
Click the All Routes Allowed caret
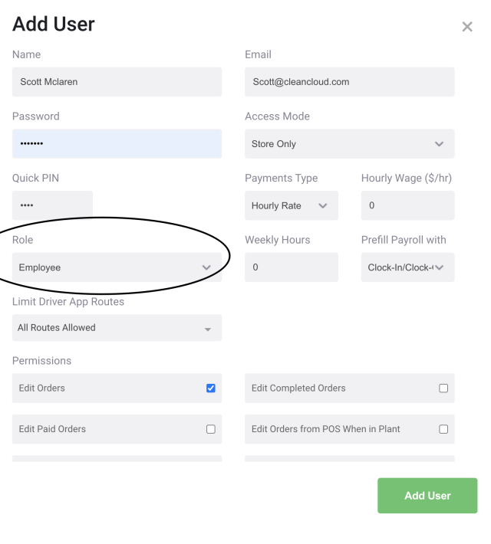(x=208, y=329)
